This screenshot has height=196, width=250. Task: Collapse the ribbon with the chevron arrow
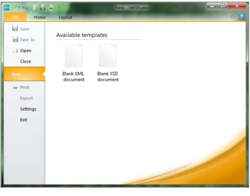(x=233, y=17)
